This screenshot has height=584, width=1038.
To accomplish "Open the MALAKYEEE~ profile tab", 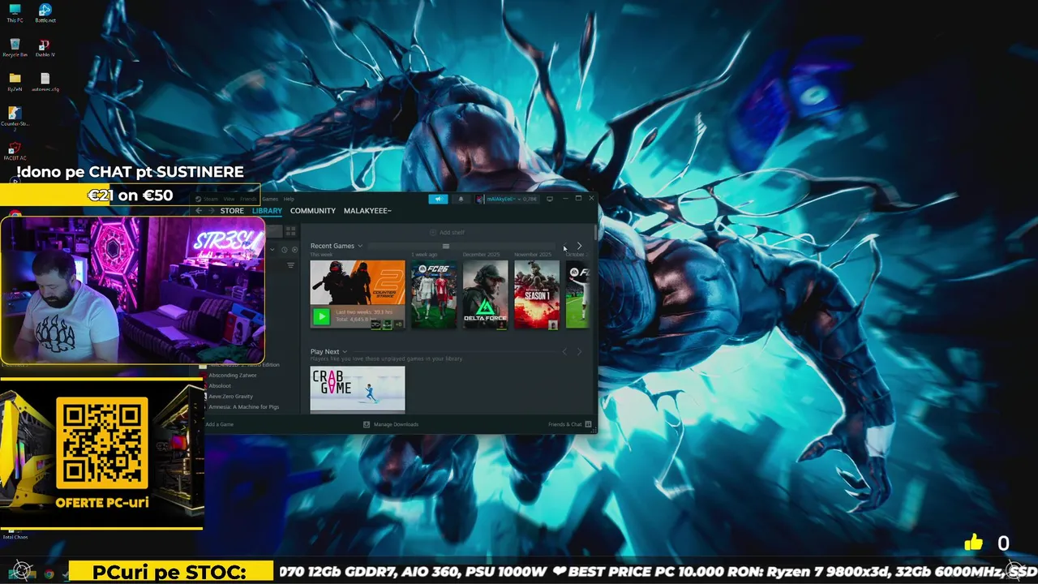I will (x=367, y=211).
